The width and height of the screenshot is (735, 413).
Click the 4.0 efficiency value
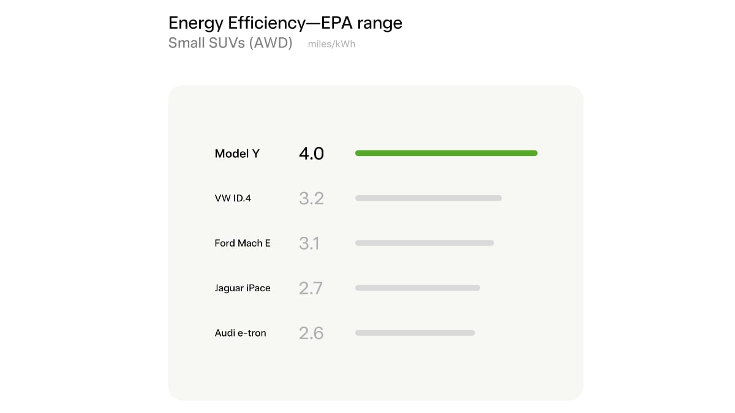coord(311,154)
